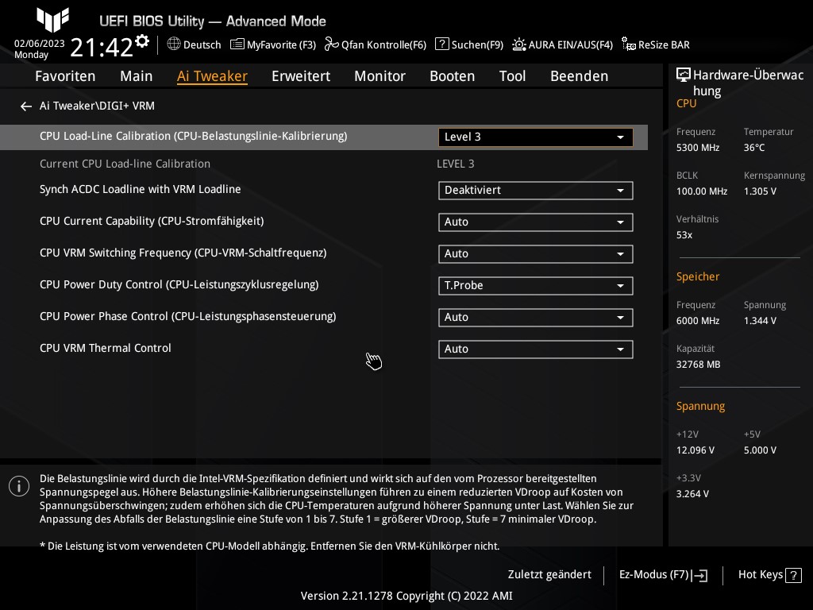The width and height of the screenshot is (813, 610).
Task: Open the Beenden tab
Action: 579,76
